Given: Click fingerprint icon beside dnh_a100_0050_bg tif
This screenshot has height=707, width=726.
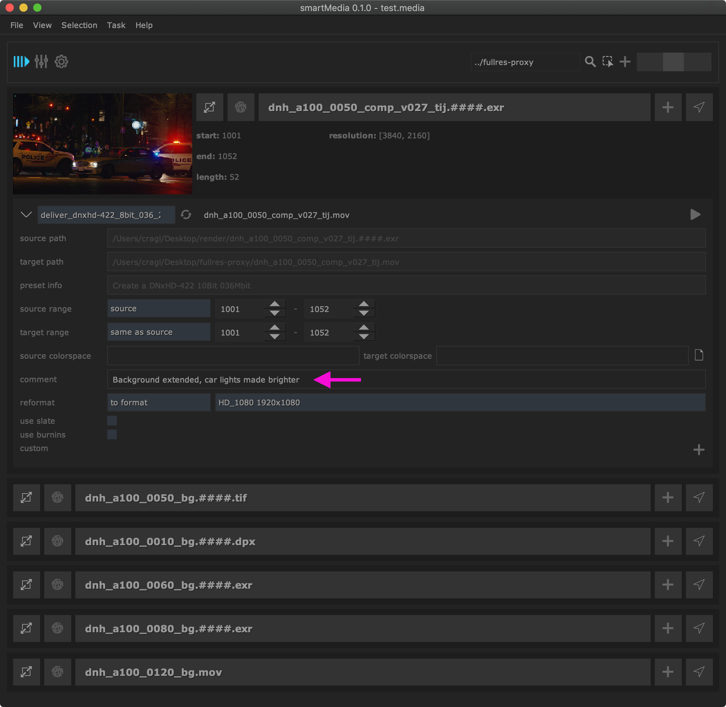Looking at the screenshot, I should click(x=57, y=498).
